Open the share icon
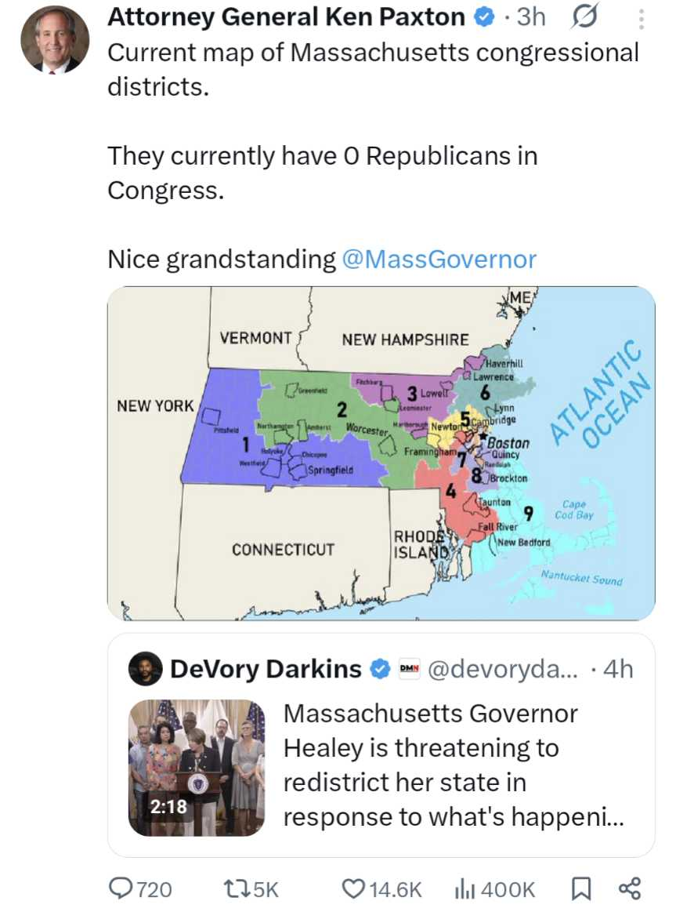This screenshot has width=676, height=912. (x=630, y=888)
